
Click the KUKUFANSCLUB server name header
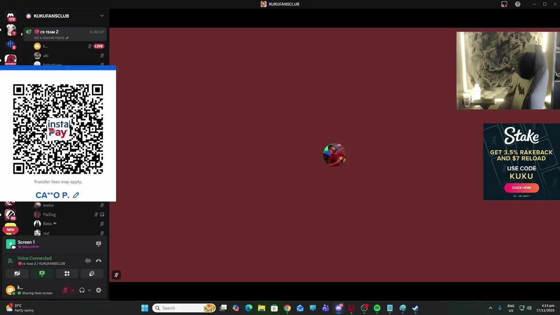51,16
